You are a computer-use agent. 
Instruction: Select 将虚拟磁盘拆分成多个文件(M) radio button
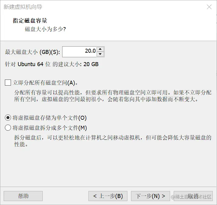pos(8,128)
